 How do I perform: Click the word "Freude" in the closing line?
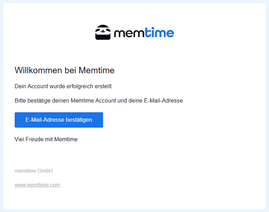34,139
